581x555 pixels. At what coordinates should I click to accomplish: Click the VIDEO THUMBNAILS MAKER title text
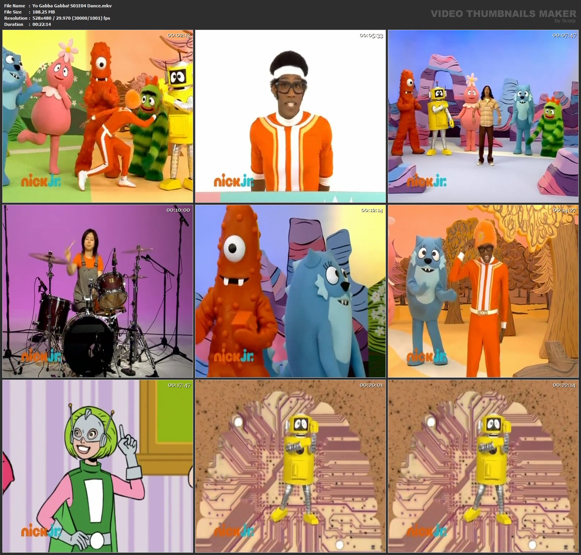tap(503, 14)
